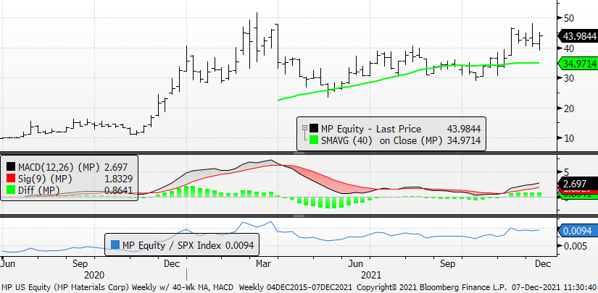
Task: Click the blue MP Equity / SPX legend swatch
Action: [115, 245]
